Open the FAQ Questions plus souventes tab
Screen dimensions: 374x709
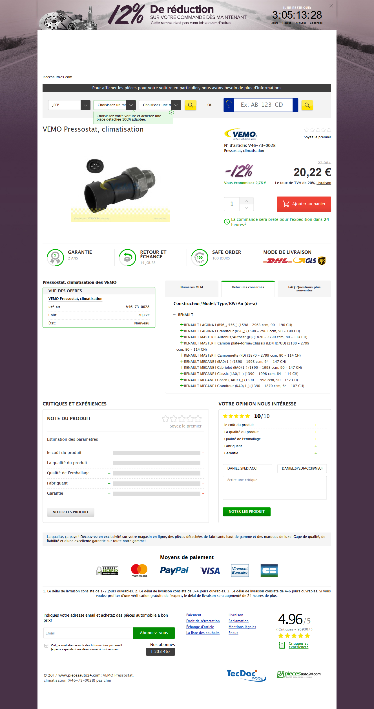coord(304,289)
